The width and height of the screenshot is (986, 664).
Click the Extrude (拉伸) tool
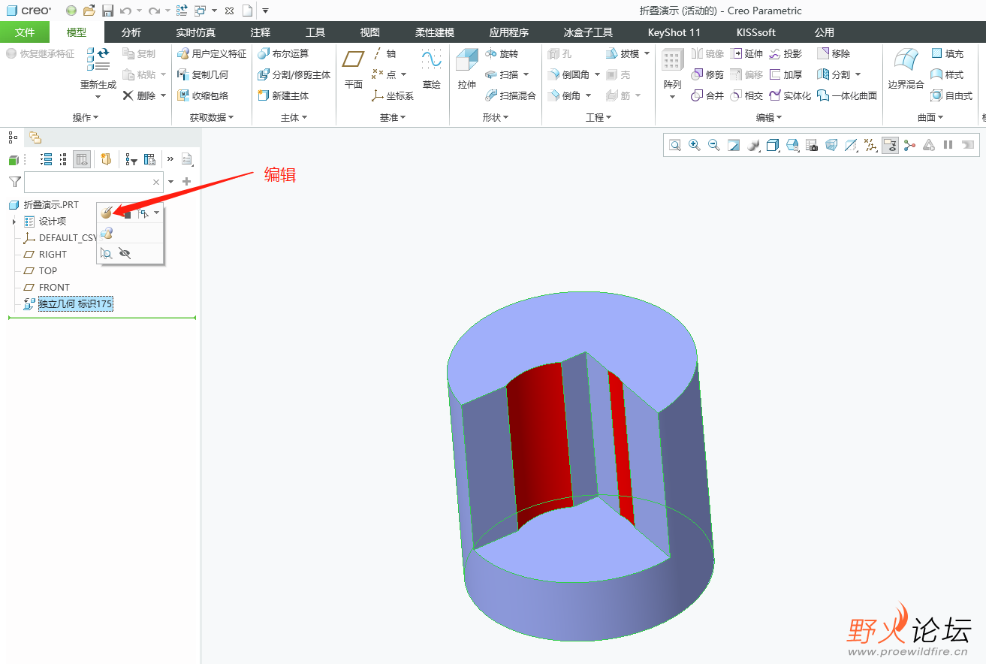467,69
